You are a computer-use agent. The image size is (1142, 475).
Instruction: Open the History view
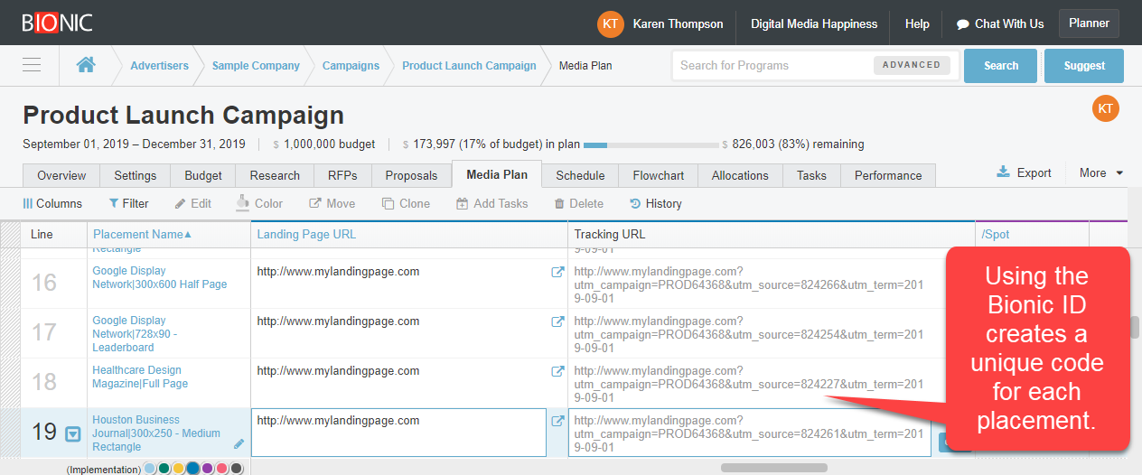(x=655, y=203)
